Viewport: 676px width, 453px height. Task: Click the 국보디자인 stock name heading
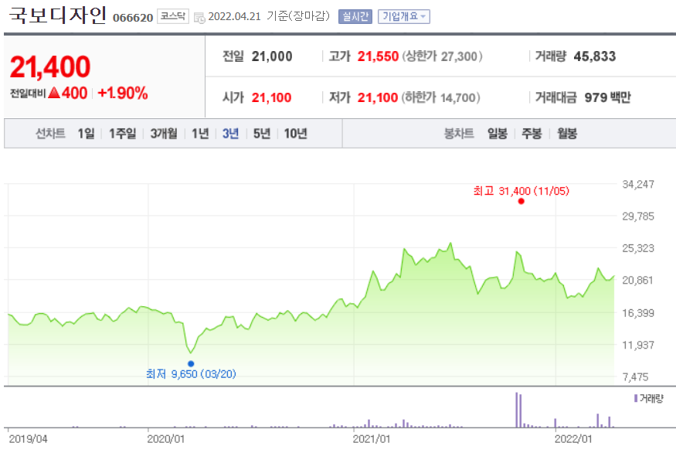tap(57, 15)
